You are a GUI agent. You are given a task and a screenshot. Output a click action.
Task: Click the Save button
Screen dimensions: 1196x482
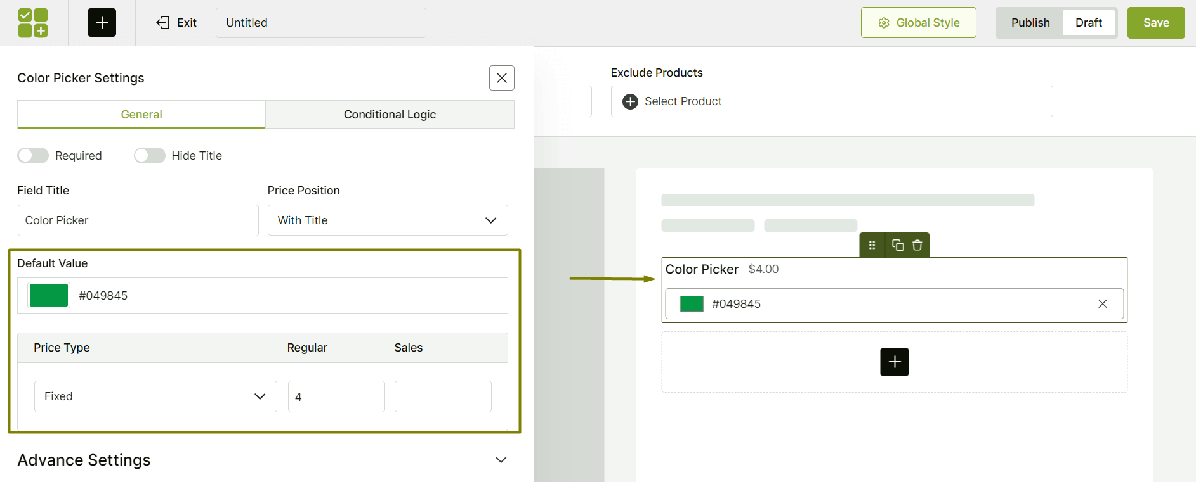click(x=1155, y=23)
